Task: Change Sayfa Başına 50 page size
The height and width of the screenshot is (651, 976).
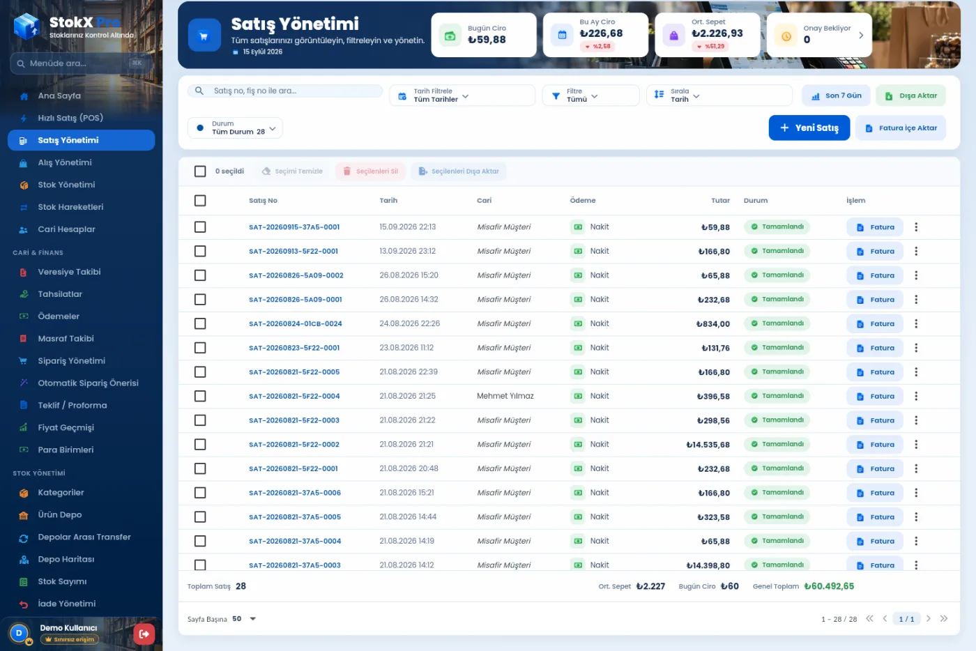Action: click(x=244, y=619)
